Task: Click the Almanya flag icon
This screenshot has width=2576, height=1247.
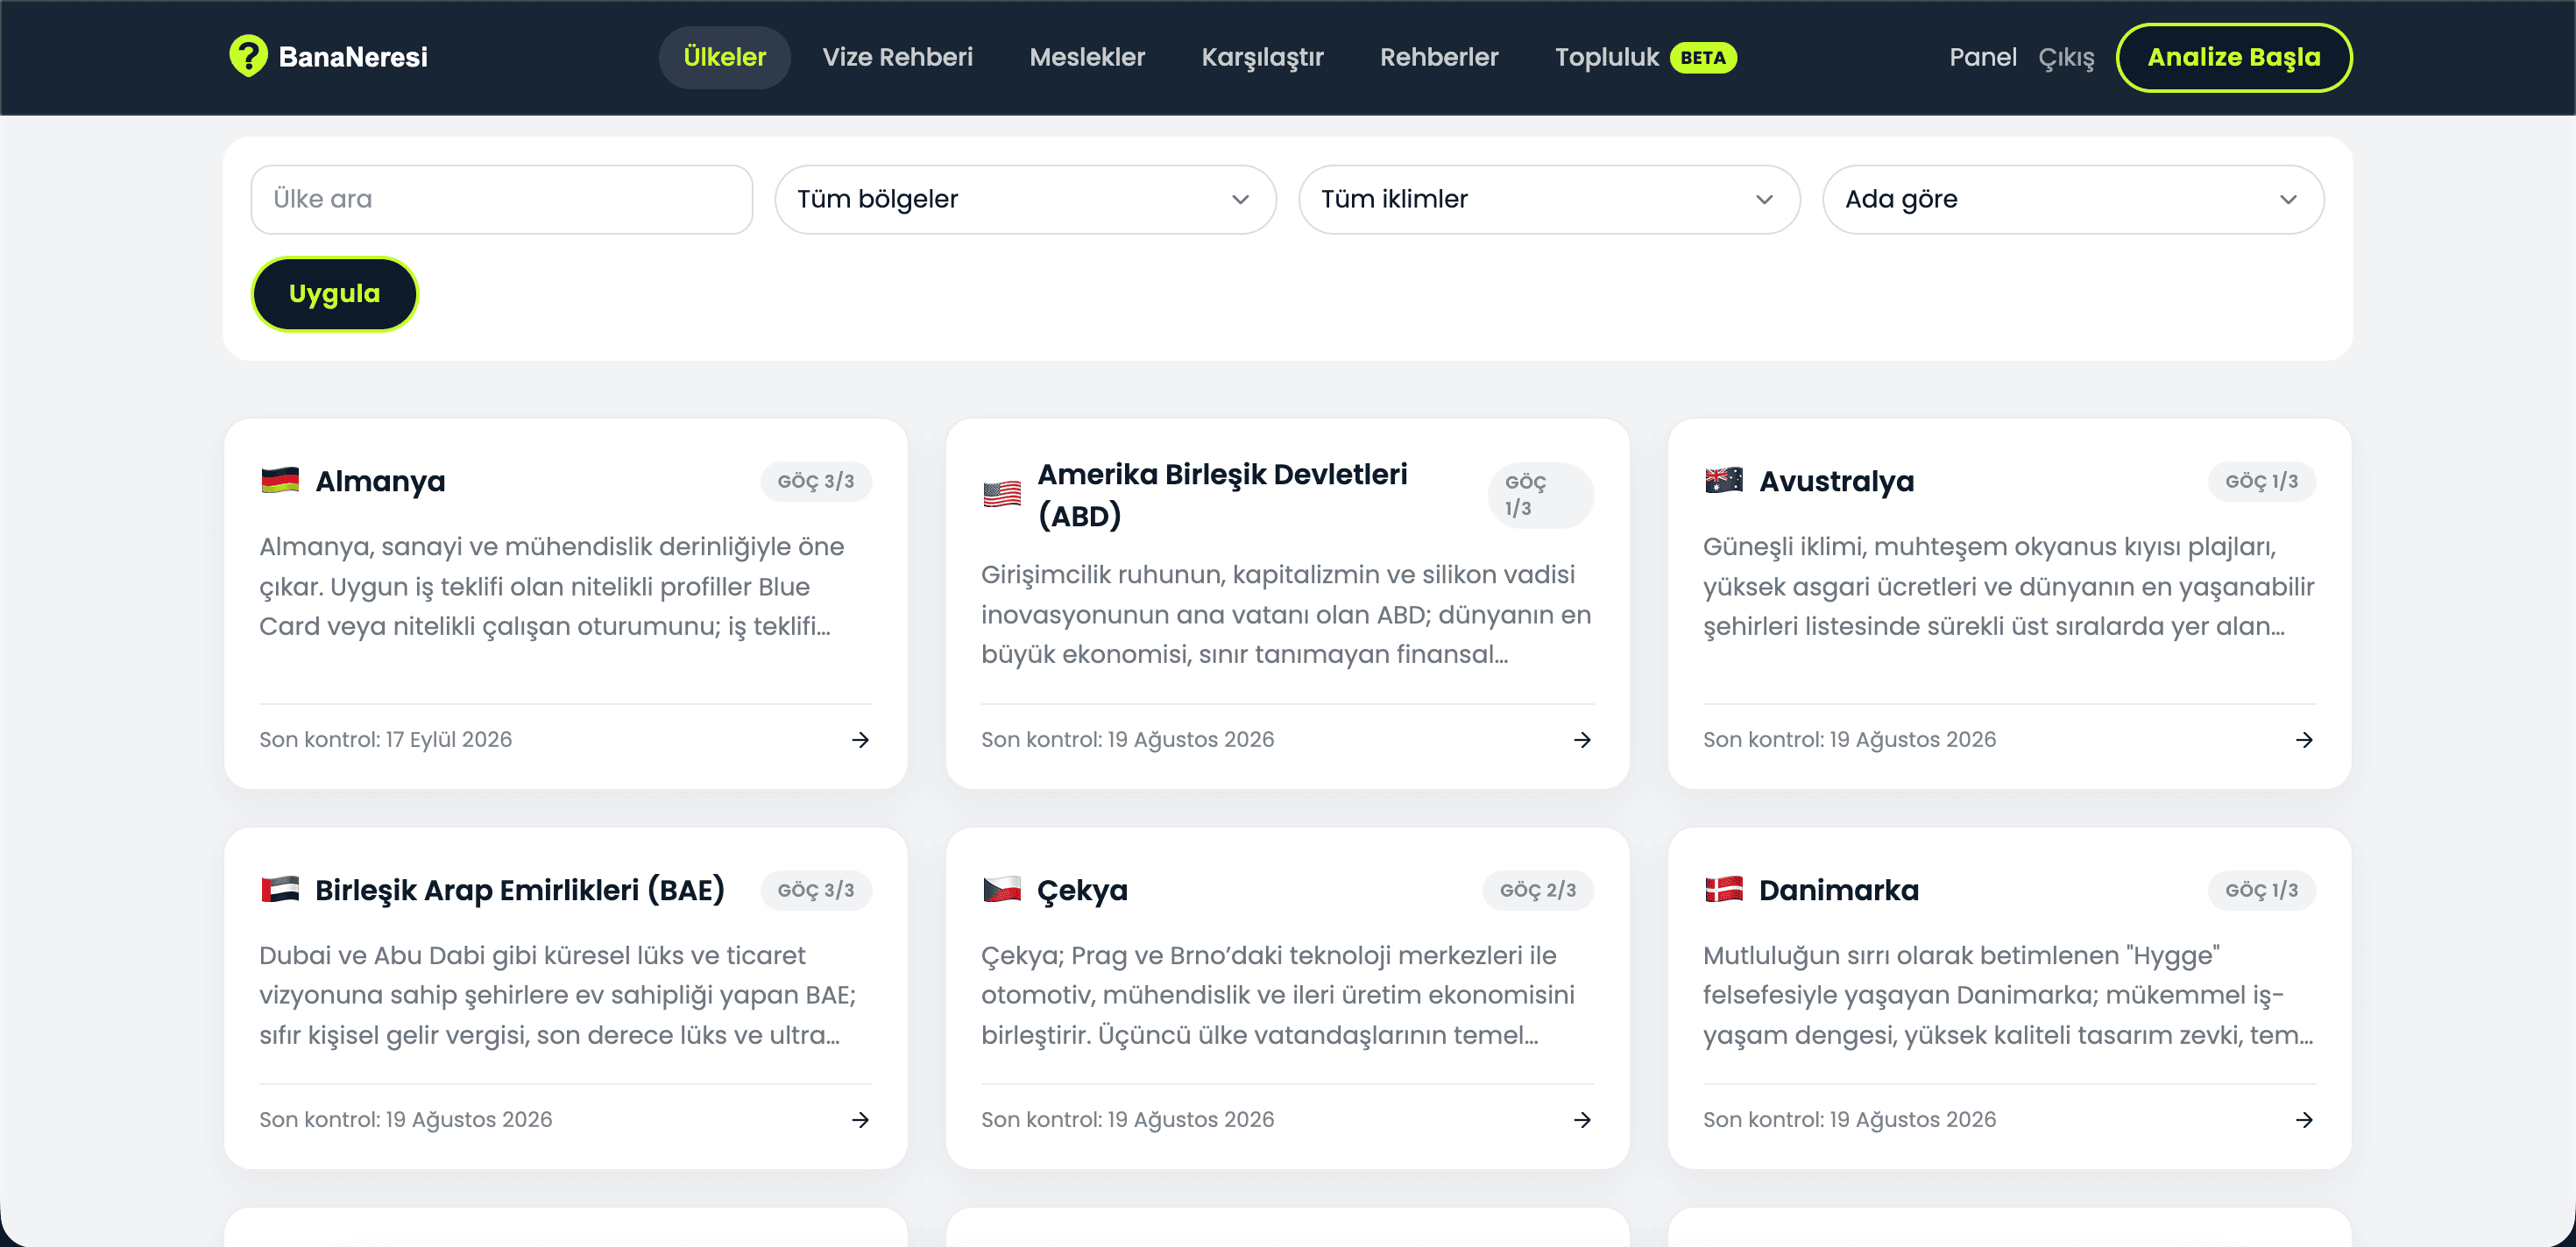Action: coord(280,481)
